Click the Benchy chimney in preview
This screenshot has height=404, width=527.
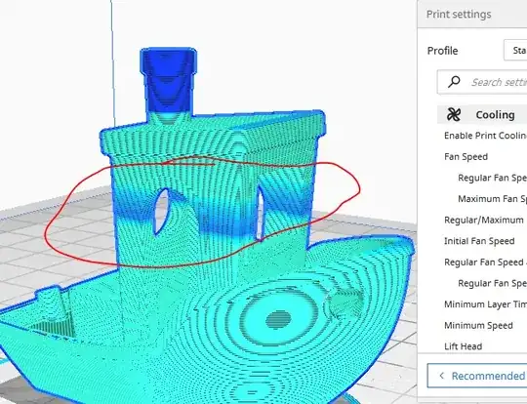[x=169, y=81]
